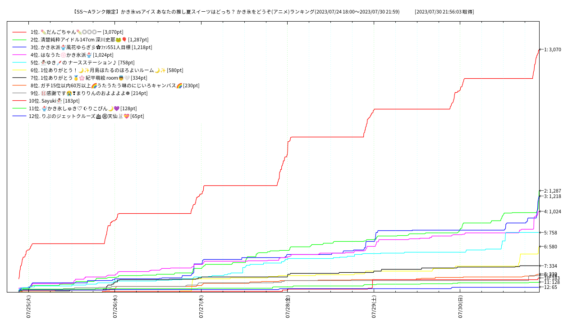Click the end-of-line label '4: 1,024'
577x324 pixels.
[553, 211]
